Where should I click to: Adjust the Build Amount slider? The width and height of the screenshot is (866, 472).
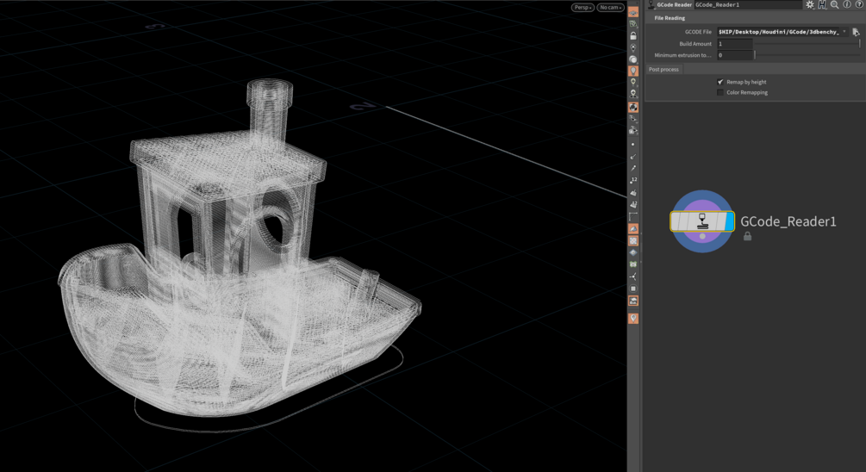807,44
